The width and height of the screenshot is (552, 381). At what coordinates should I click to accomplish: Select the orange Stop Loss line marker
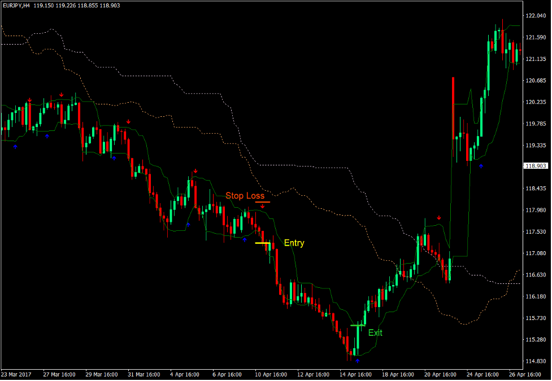coord(262,202)
